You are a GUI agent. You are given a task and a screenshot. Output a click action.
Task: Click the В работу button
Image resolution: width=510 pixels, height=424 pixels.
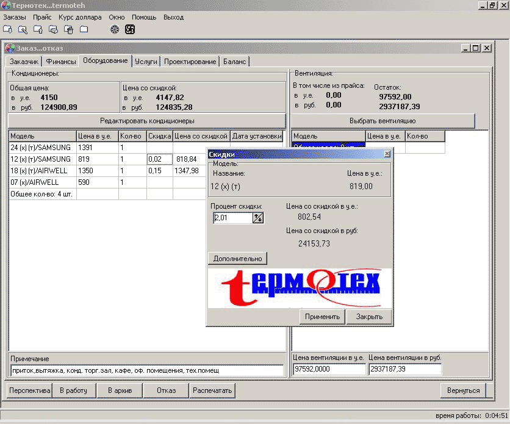pyautogui.click(x=73, y=390)
